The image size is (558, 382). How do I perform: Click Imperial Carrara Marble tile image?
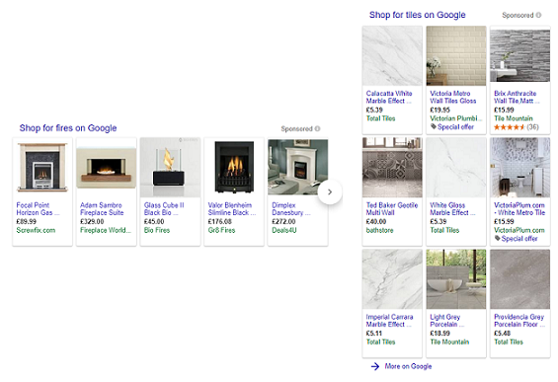click(x=392, y=279)
